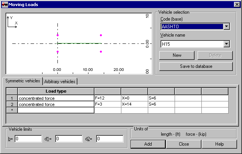Screen dimensions: 242x154
Task: Click the d2= vehicle limit field
Action: tap(110, 139)
